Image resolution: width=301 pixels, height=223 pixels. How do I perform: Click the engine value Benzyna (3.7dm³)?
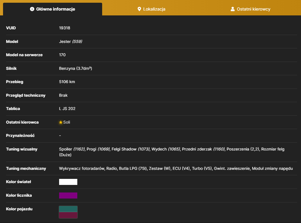(x=75, y=68)
